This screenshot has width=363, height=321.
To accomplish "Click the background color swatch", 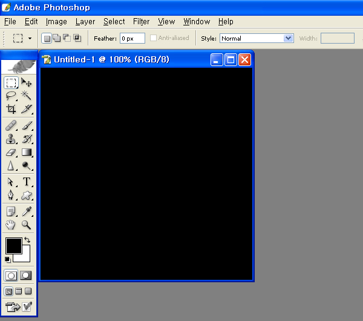I will pyautogui.click(x=25, y=257).
